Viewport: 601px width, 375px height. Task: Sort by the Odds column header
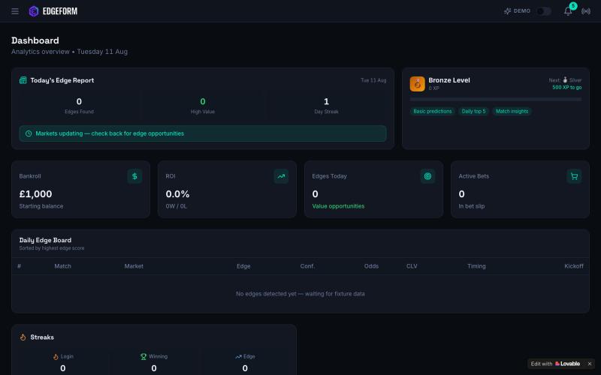(371, 266)
